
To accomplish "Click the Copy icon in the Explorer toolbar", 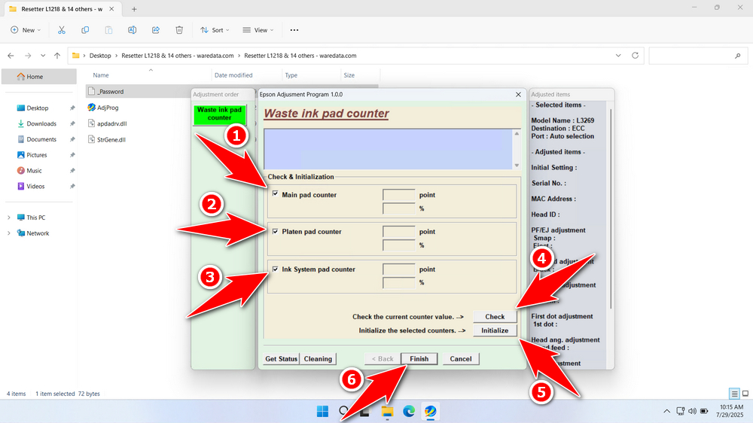I will (x=85, y=30).
